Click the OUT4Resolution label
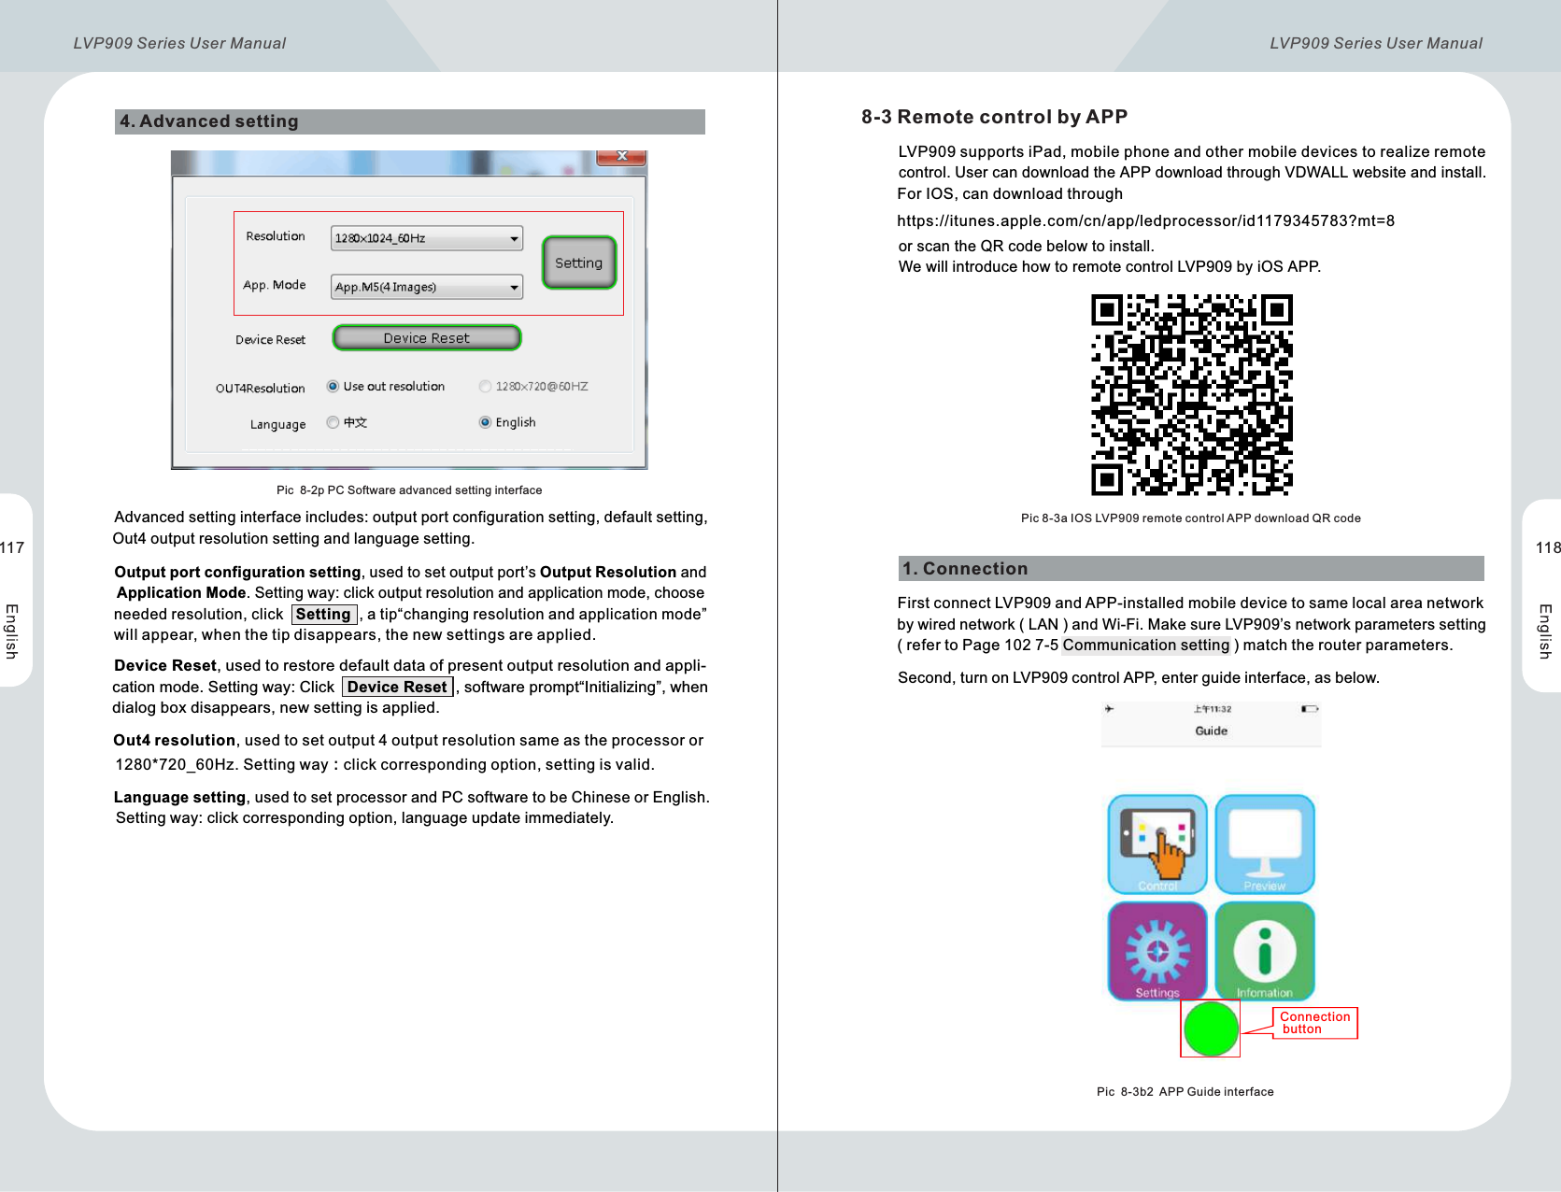The image size is (1561, 1192). pyautogui.click(x=261, y=389)
